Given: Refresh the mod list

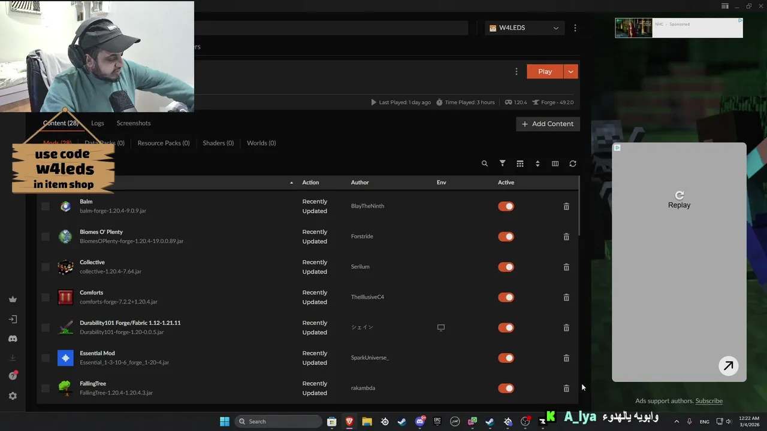Looking at the screenshot, I should (573, 163).
